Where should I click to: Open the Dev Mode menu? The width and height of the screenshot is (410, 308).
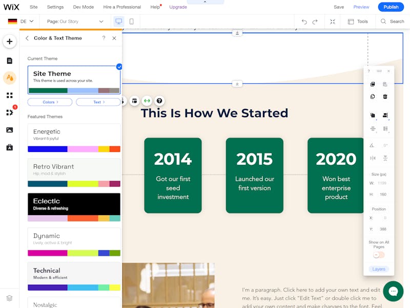point(84,7)
